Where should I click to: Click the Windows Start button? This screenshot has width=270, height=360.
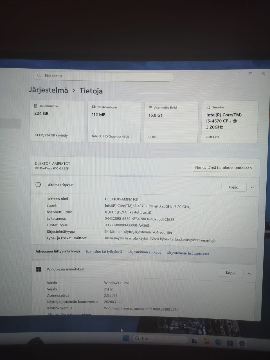pyautogui.click(x=126, y=338)
